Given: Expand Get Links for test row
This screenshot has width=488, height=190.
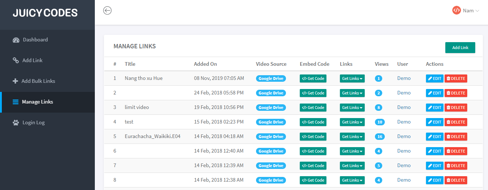Looking at the screenshot, I should click(x=352, y=122).
